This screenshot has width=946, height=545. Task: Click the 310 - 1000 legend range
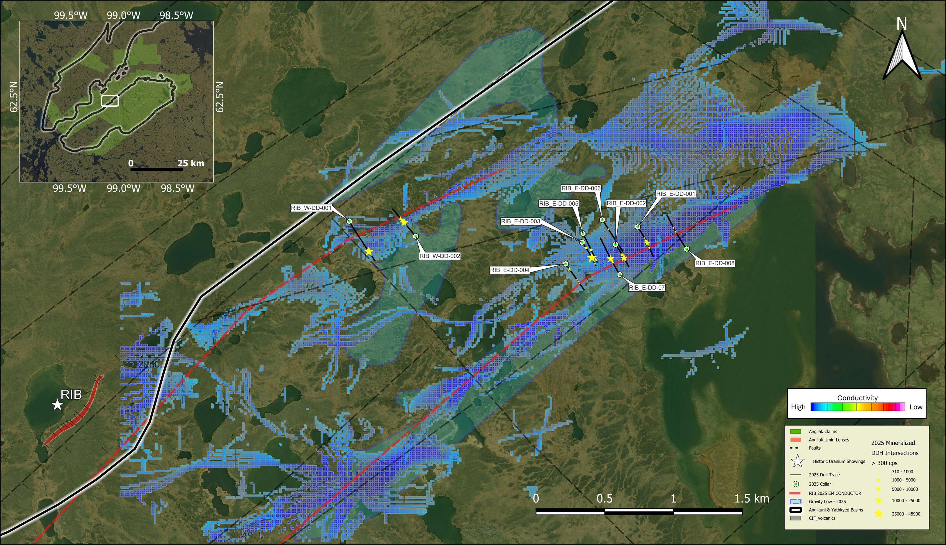[x=903, y=472]
